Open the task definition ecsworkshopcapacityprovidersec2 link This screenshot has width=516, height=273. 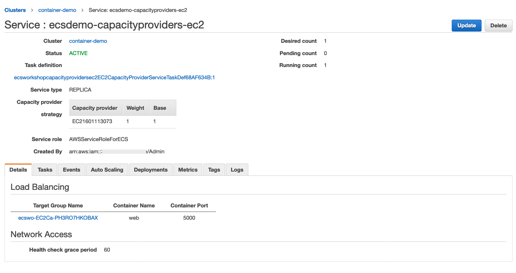pos(114,77)
